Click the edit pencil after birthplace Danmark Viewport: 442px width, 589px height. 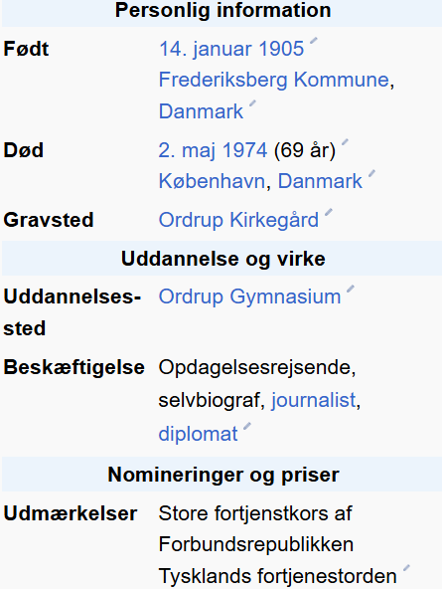coord(252,103)
